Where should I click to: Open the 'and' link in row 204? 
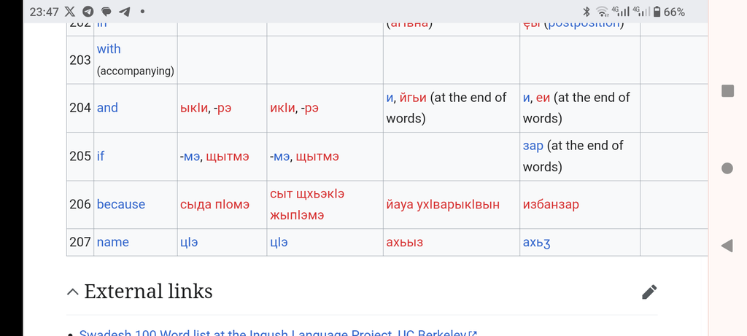(107, 108)
